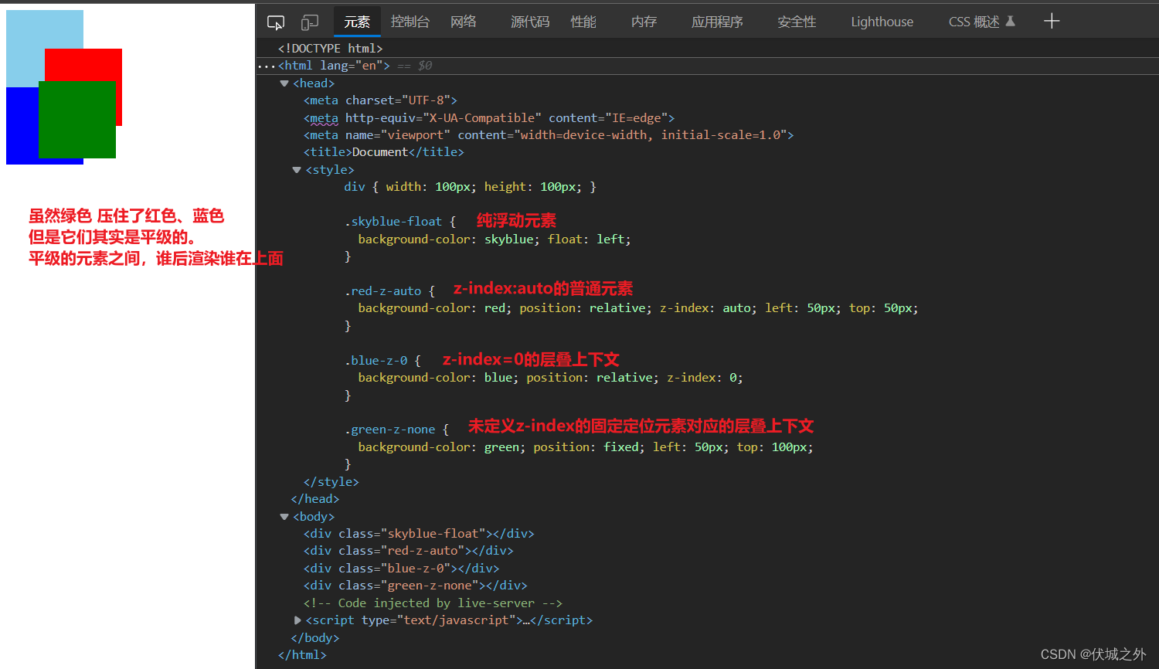This screenshot has width=1159, height=669.
Task: Click the blue box in the page preview
Action: [22, 125]
